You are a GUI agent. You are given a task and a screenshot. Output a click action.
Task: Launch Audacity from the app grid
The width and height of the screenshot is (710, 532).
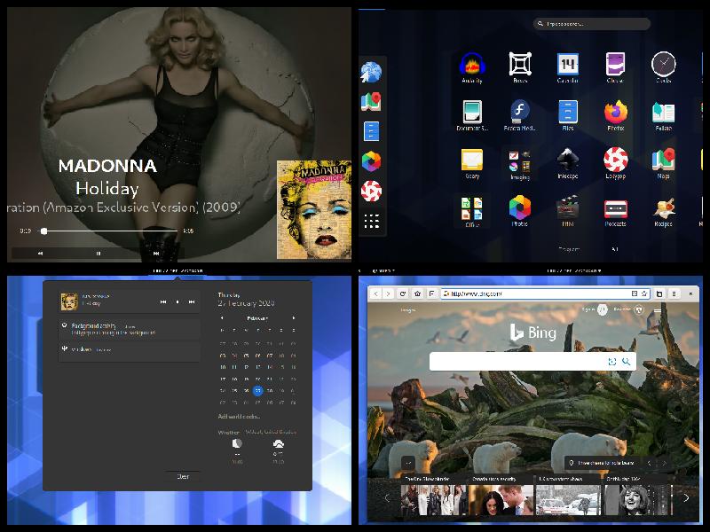[x=472, y=68]
